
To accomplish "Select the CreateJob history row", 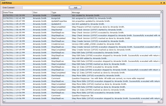I will (x=82, y=15).
